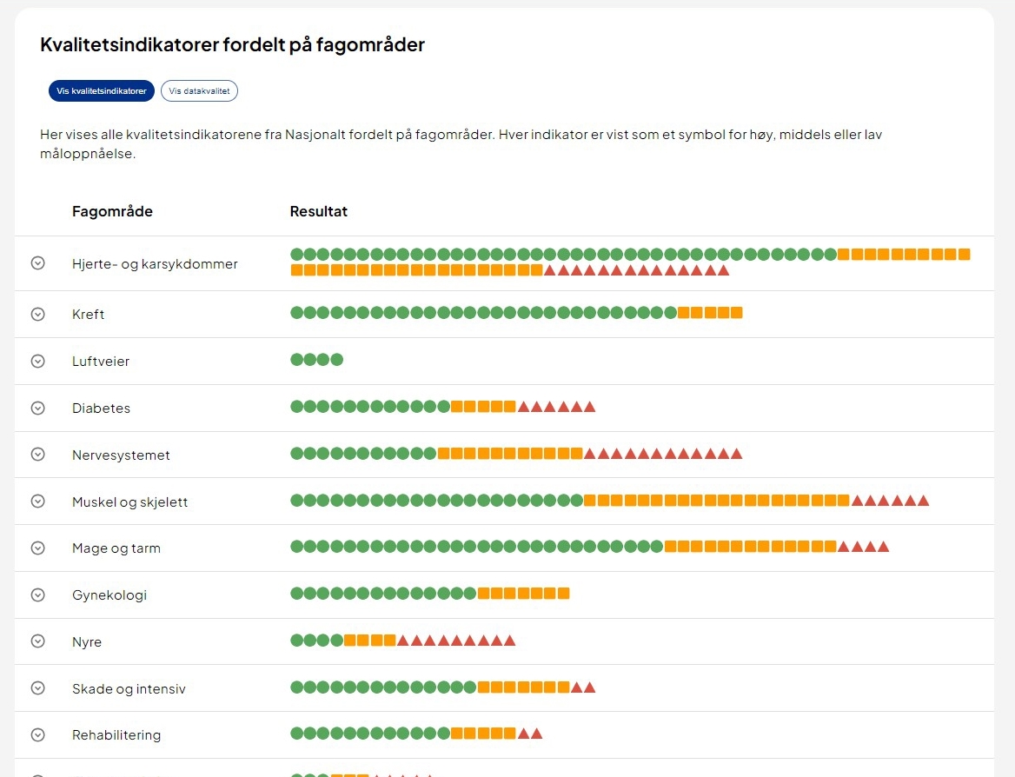Click the chevron icon beside Muskel og skjelett
The image size is (1015, 777).
(x=37, y=501)
